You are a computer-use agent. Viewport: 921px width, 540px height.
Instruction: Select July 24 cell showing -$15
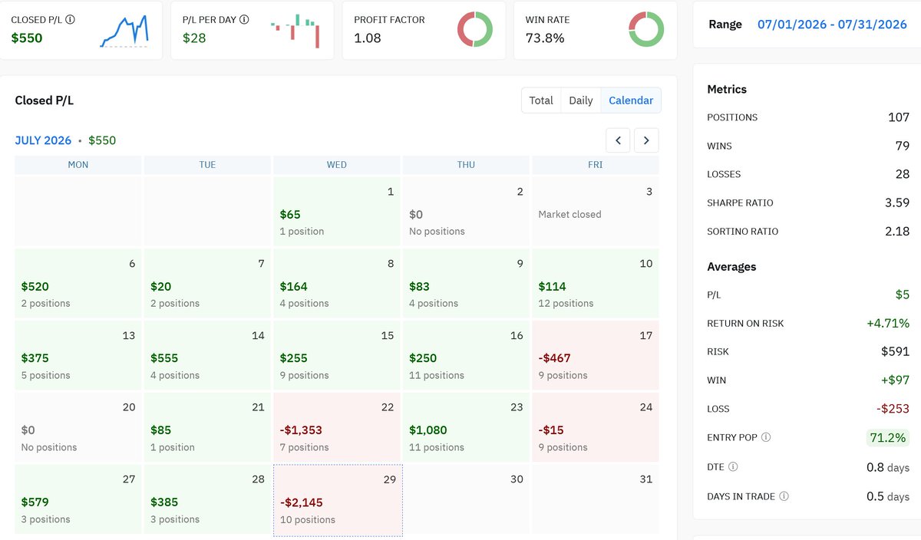click(x=595, y=427)
